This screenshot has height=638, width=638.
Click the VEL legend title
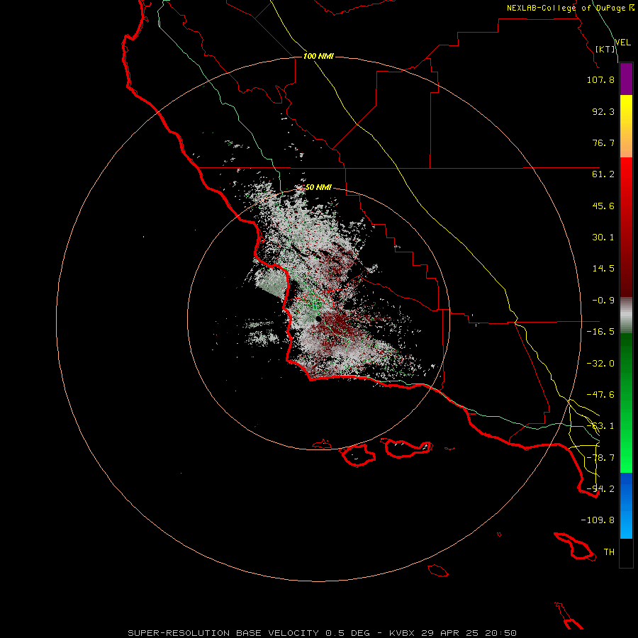tap(622, 43)
